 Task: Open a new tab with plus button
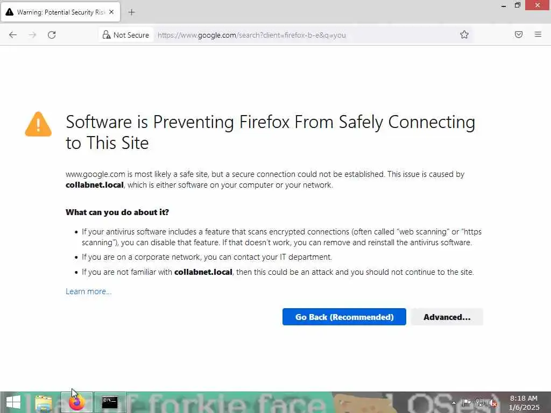pos(132,12)
